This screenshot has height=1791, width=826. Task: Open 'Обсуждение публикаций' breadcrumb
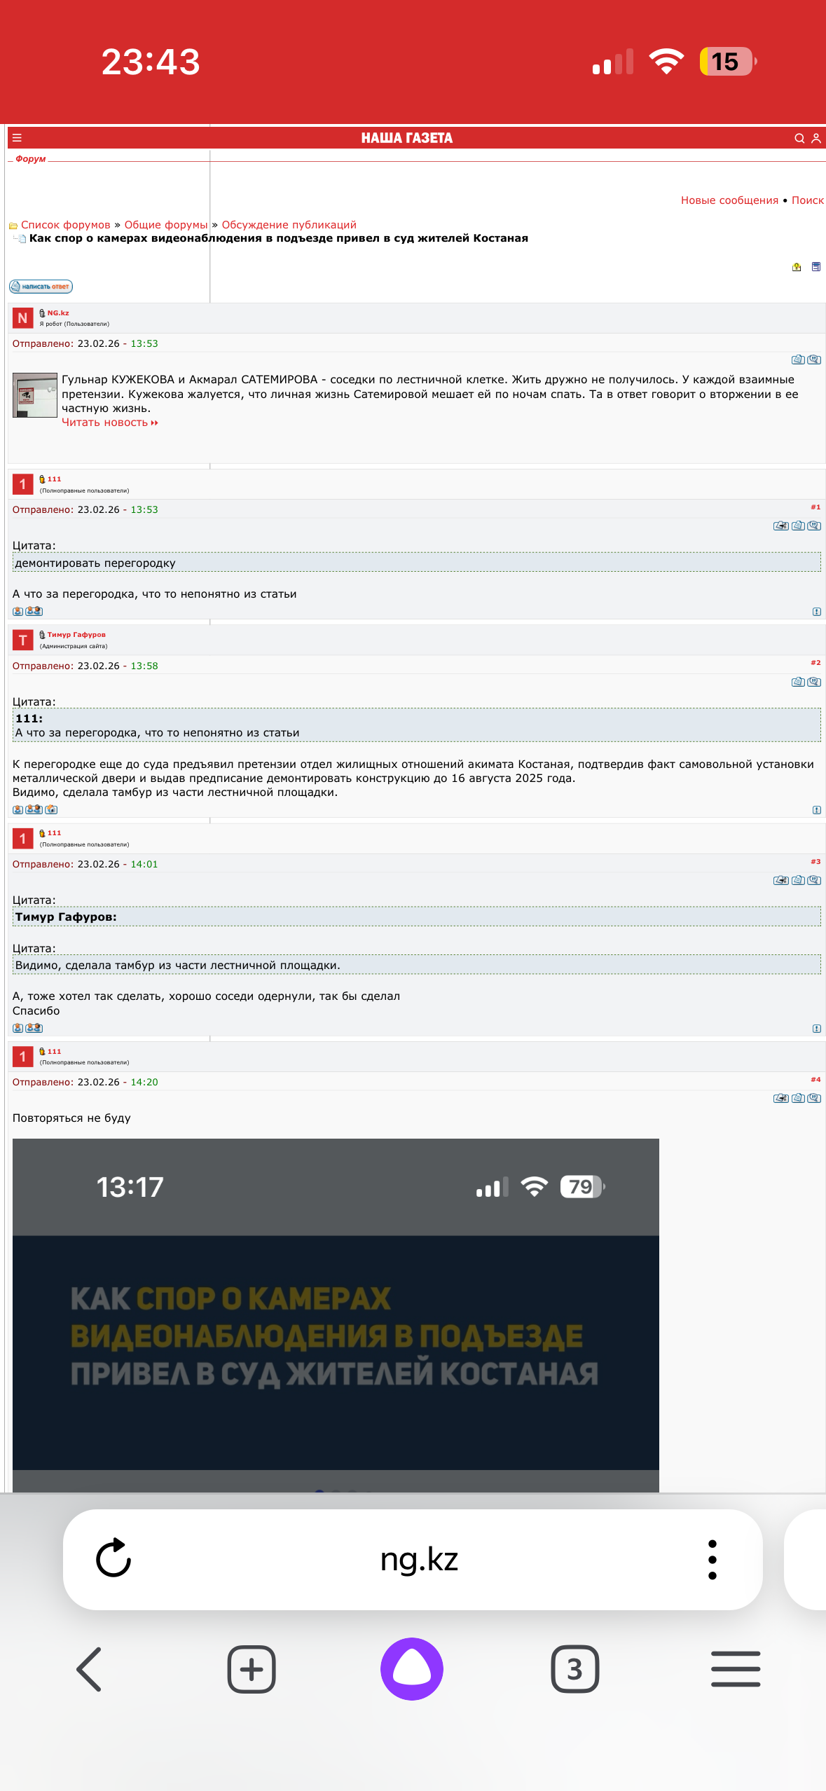pos(289,225)
